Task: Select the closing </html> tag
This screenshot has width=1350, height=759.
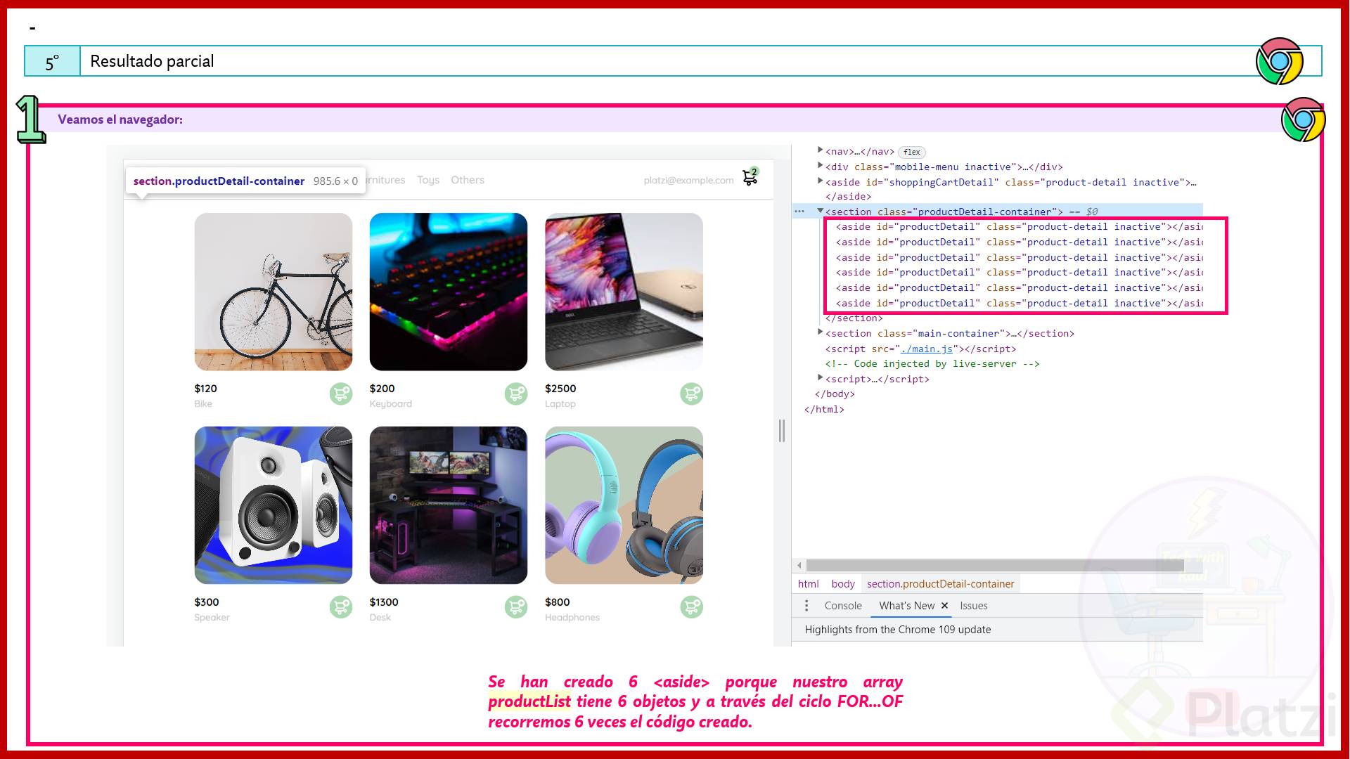Action: (x=824, y=410)
